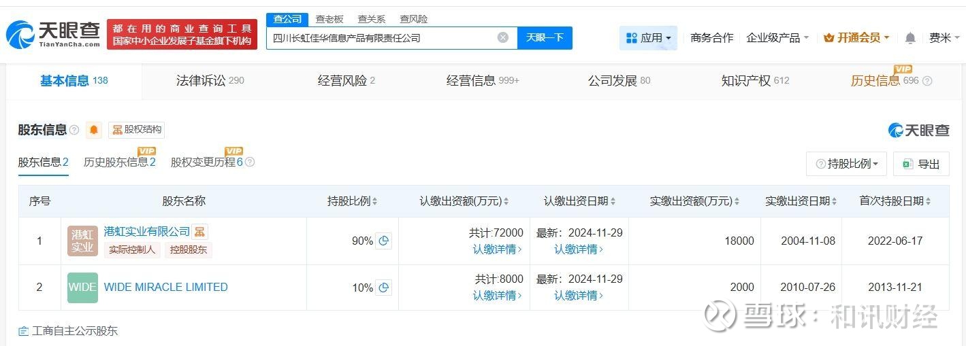
Task: Select the 经营风险 tab
Action: pyautogui.click(x=347, y=81)
